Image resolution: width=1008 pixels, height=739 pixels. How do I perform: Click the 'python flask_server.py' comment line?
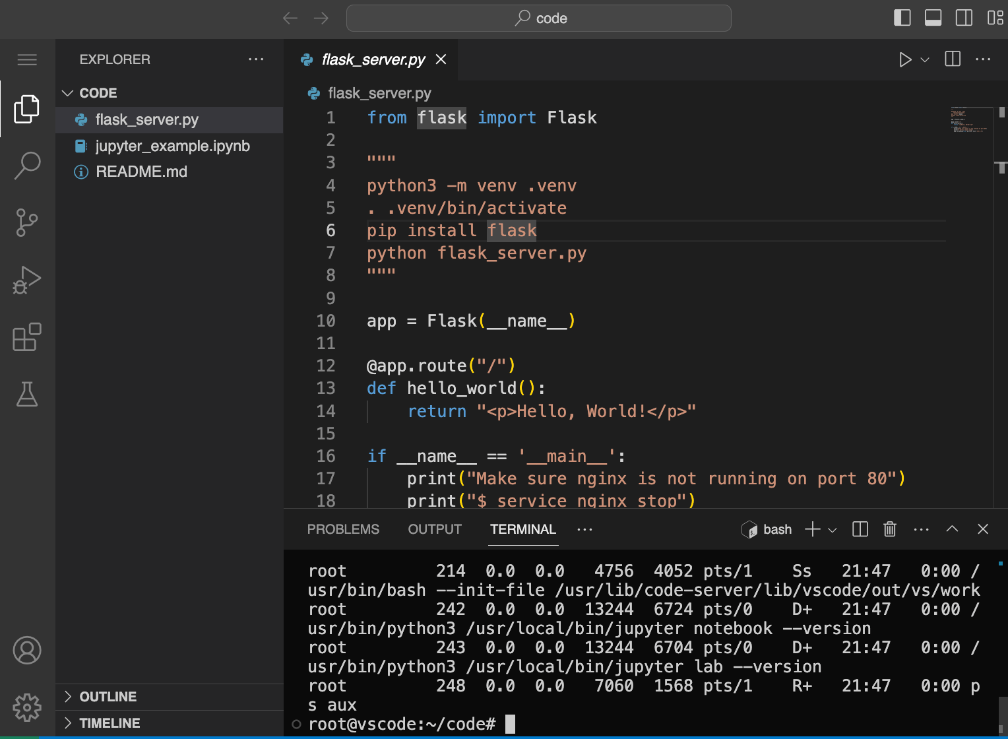[x=477, y=253]
